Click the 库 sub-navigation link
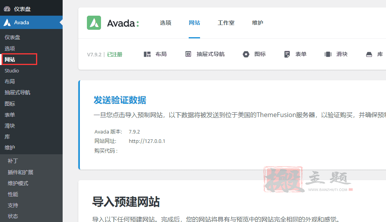386x222 pixels. [x=380, y=54]
